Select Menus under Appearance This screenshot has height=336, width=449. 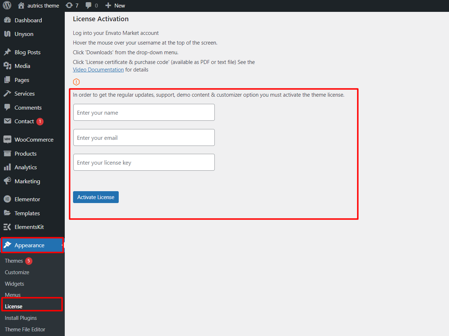click(x=13, y=295)
